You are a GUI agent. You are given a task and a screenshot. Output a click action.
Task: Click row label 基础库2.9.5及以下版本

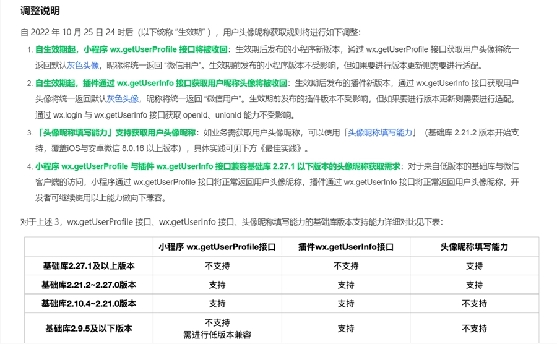(x=89, y=329)
